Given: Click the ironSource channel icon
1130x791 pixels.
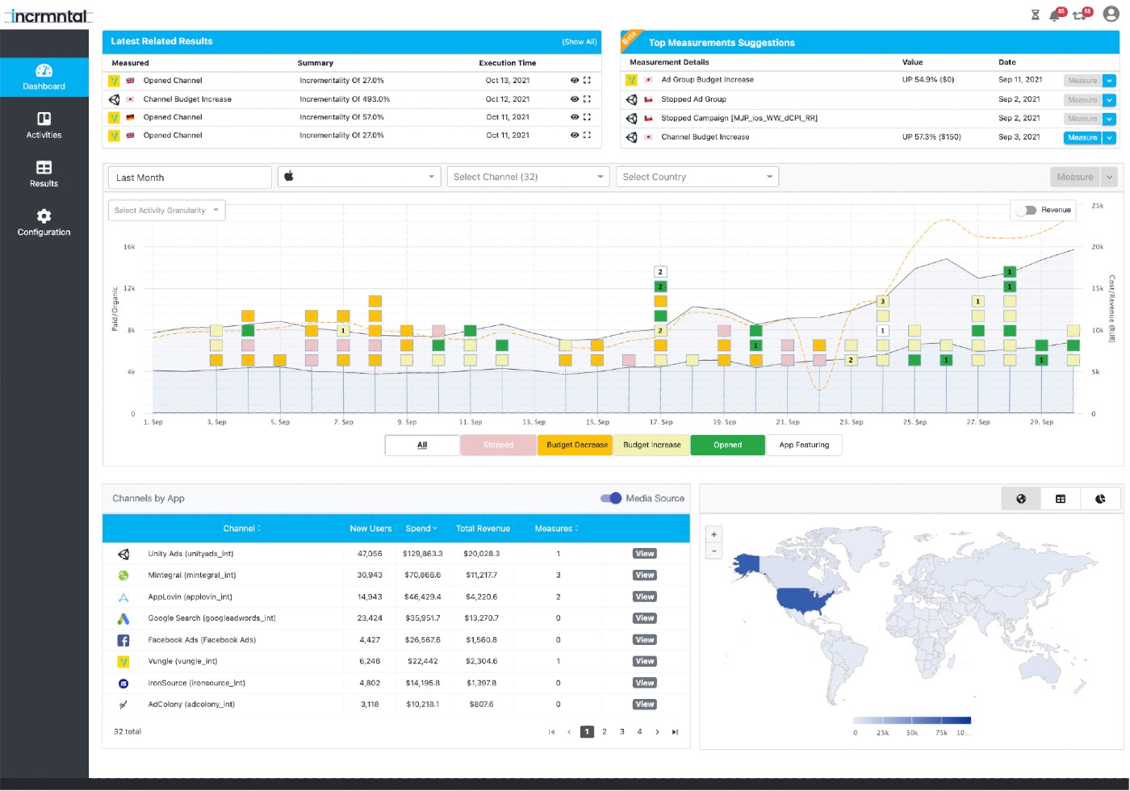Looking at the screenshot, I should click(123, 684).
